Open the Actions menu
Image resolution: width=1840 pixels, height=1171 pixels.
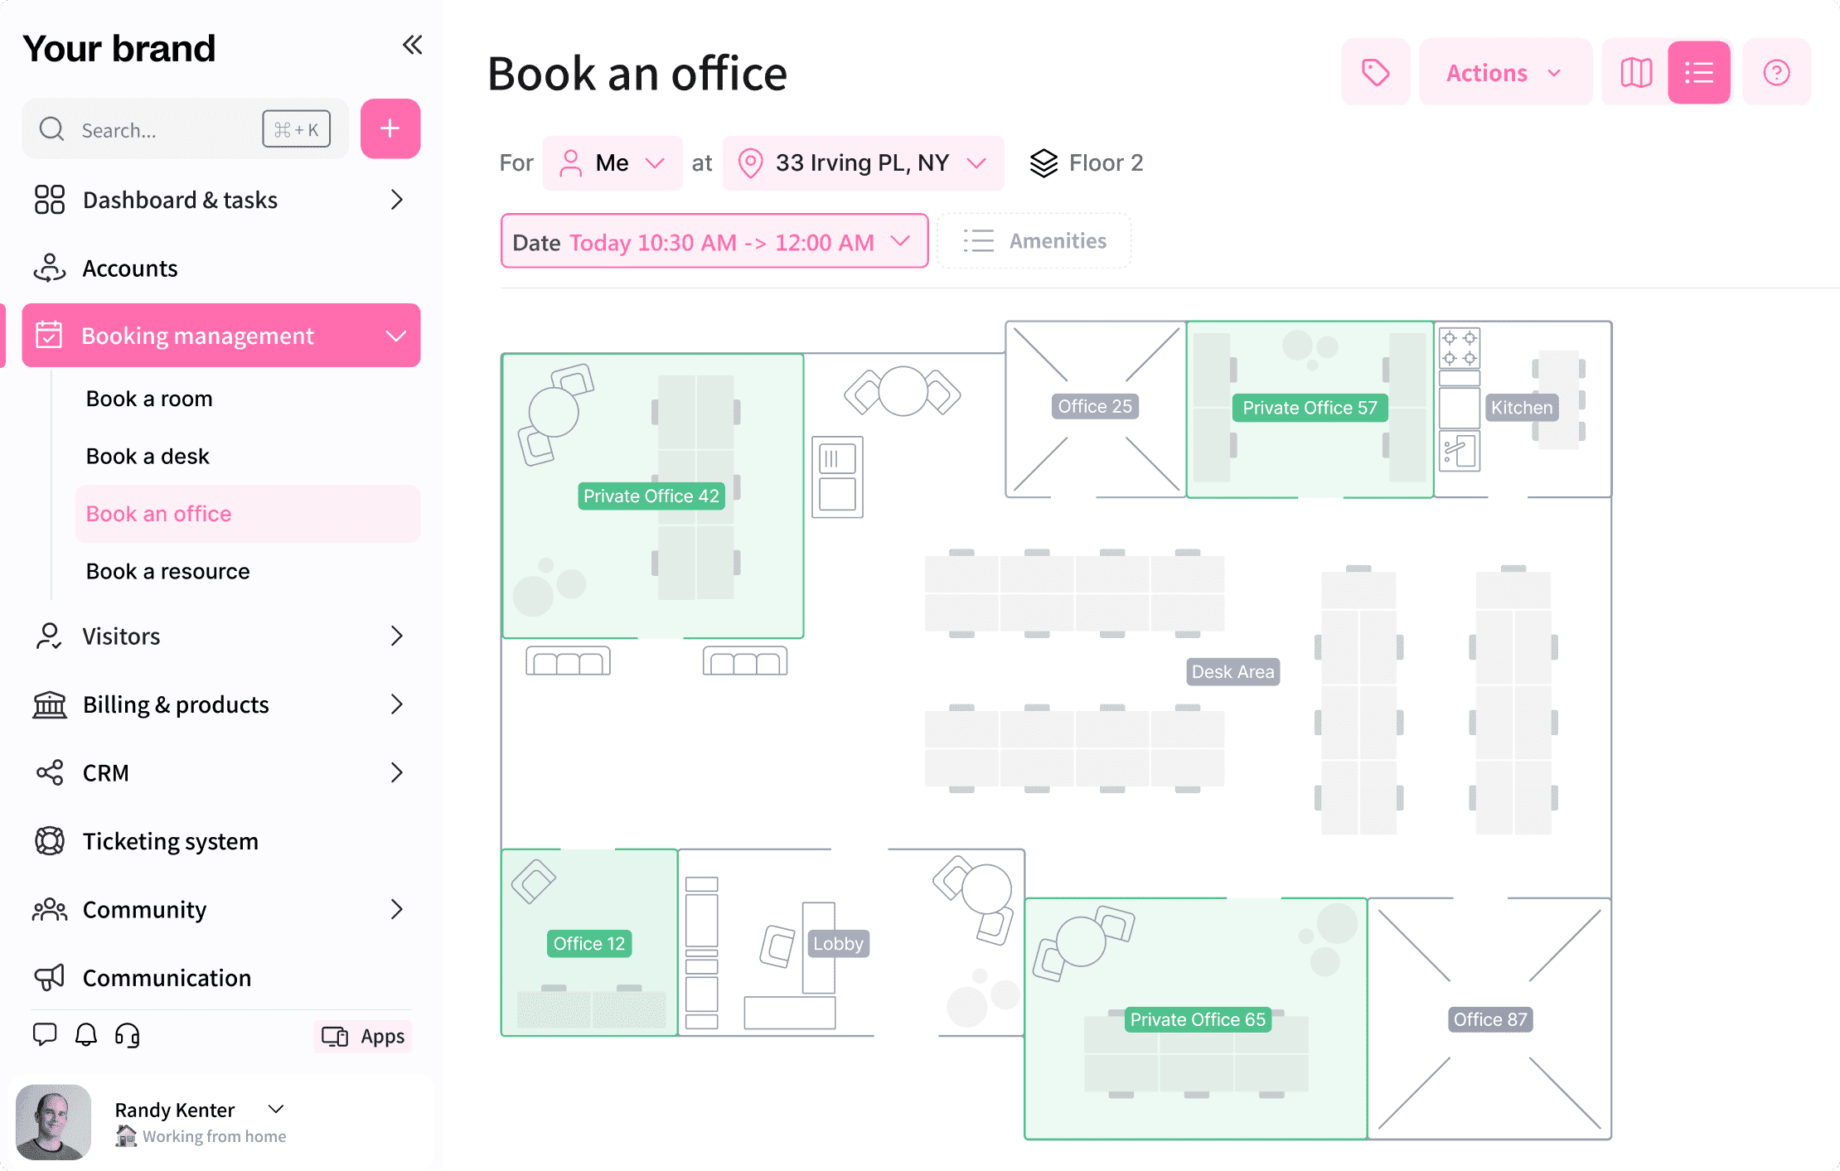tap(1505, 72)
